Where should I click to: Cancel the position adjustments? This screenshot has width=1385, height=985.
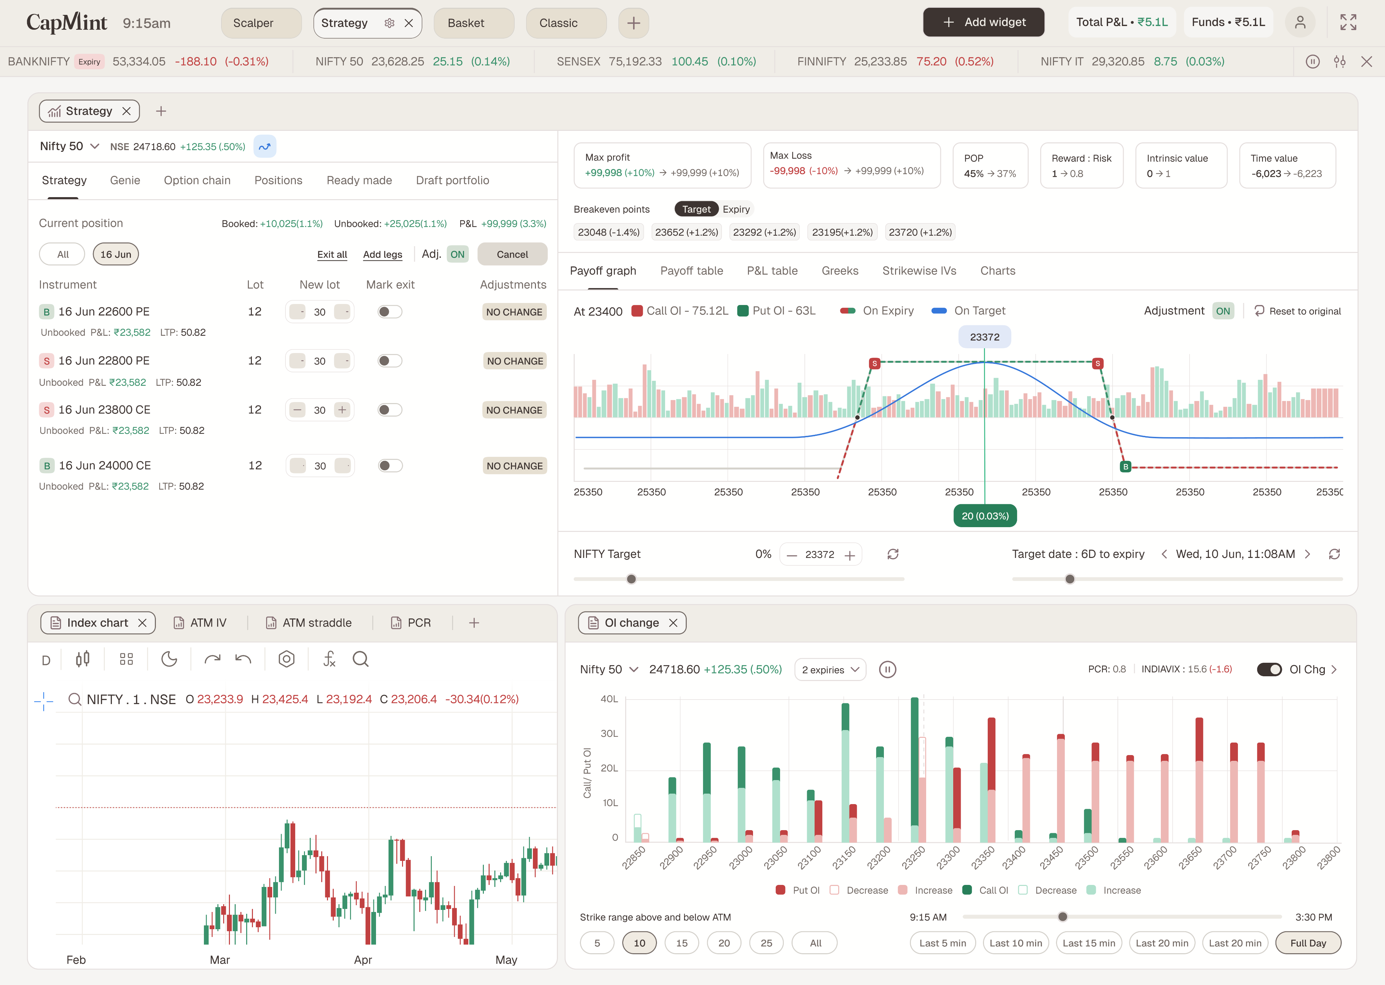(512, 255)
